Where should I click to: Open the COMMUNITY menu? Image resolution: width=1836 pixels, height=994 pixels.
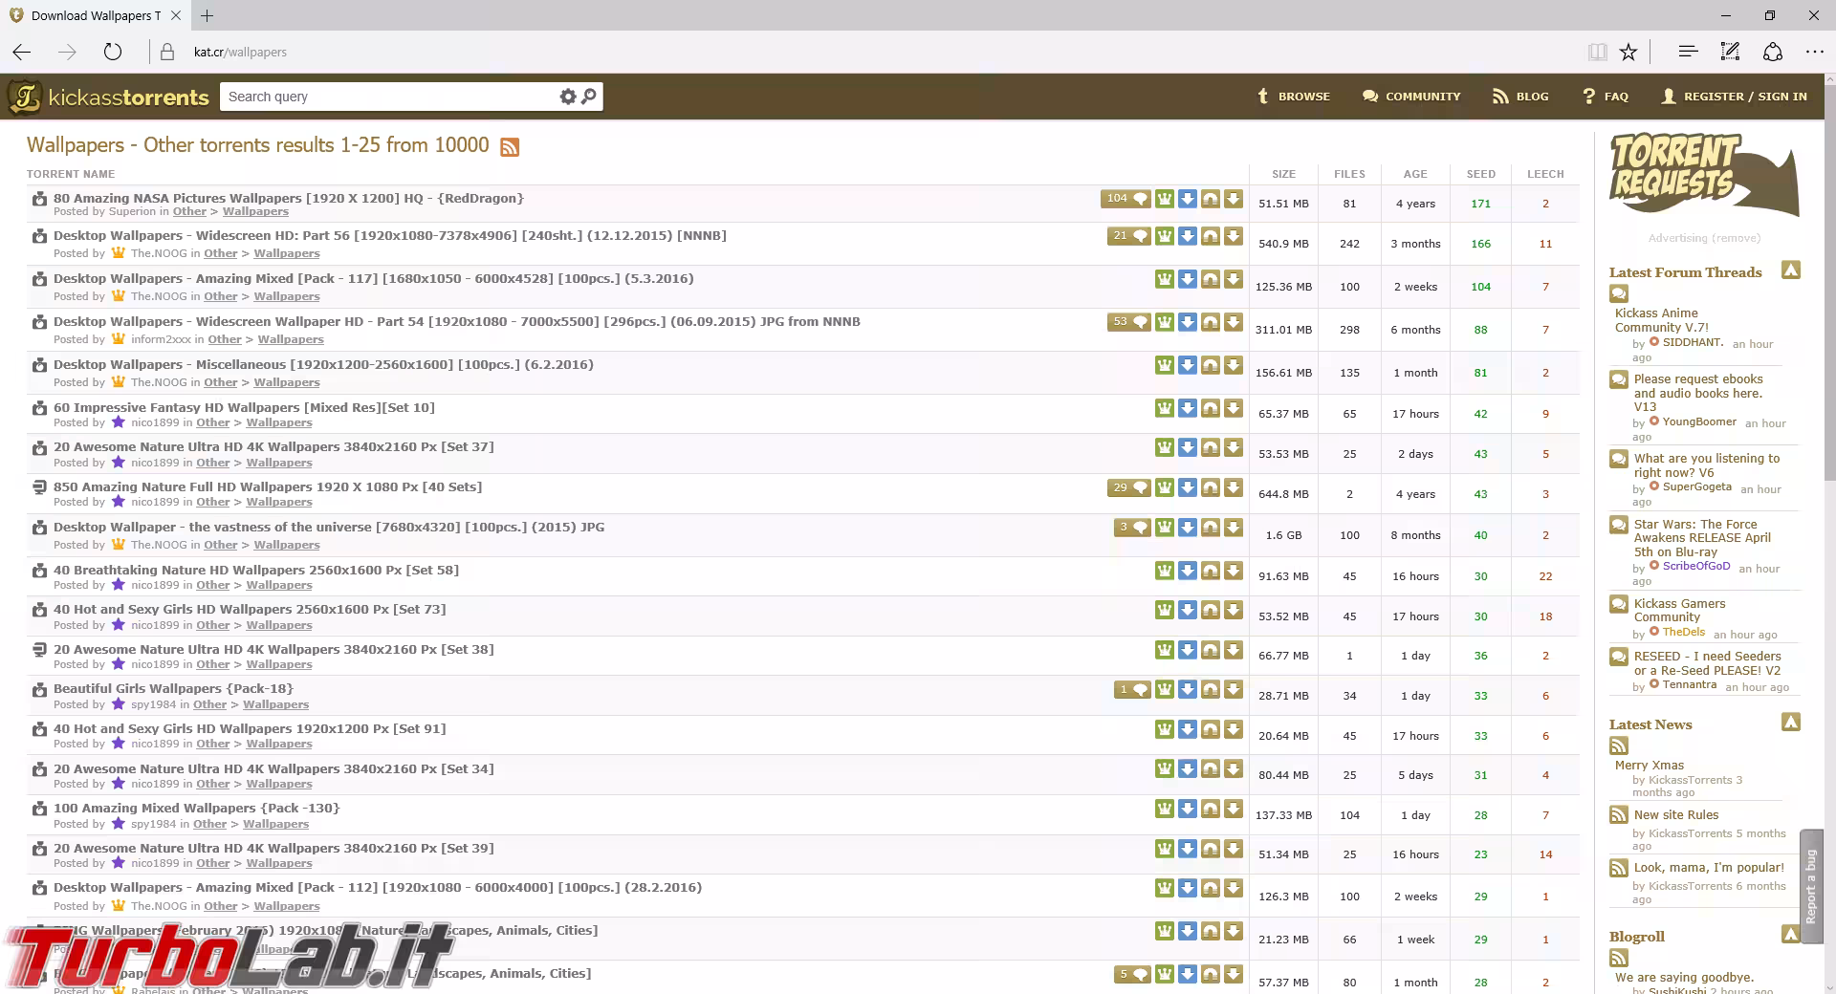[x=1411, y=97]
